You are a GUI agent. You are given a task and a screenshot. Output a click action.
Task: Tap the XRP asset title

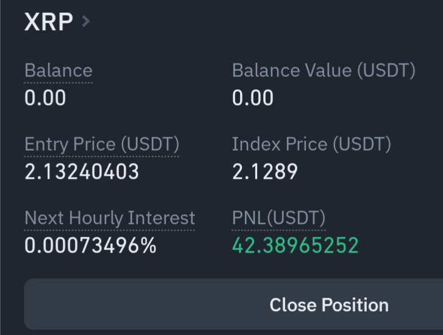tap(48, 22)
